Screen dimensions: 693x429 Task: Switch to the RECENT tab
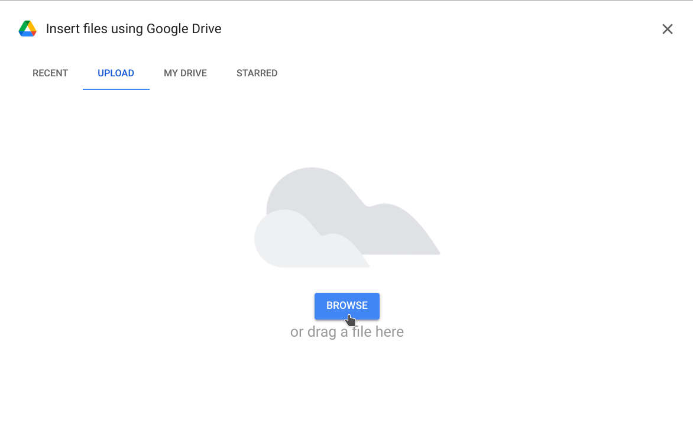(50, 73)
